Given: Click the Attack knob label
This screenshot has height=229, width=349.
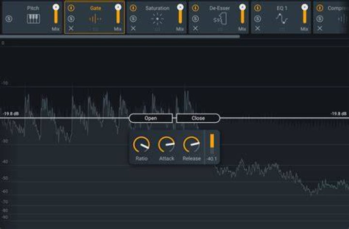Looking at the screenshot, I should (x=166, y=158).
